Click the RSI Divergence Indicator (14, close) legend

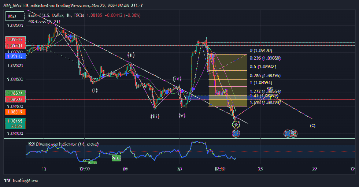(63, 144)
